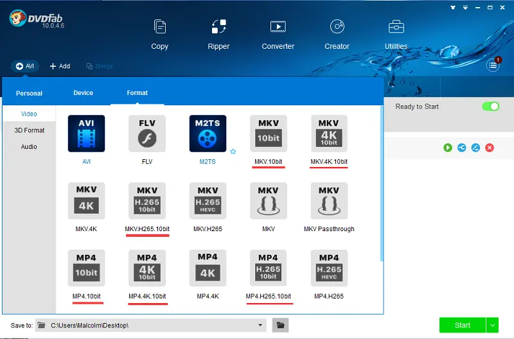Image resolution: width=514 pixels, height=339 pixels.
Task: Select the MP4.4K format thumbnail
Action: 208,268
